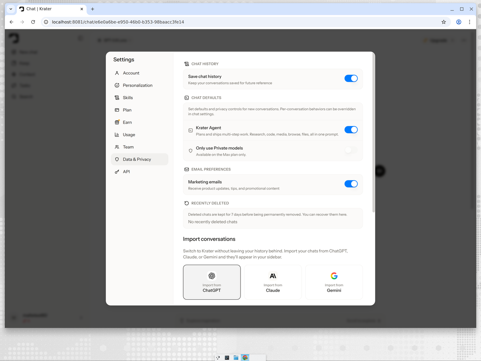481x361 pixels.
Task: Click the address bar URL field
Action: click(x=240, y=22)
